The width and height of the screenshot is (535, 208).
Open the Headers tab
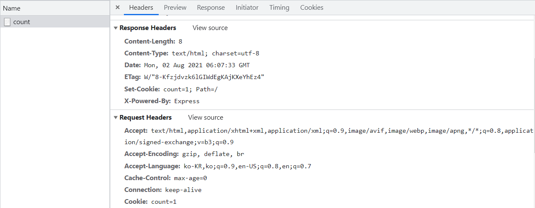coord(141,8)
